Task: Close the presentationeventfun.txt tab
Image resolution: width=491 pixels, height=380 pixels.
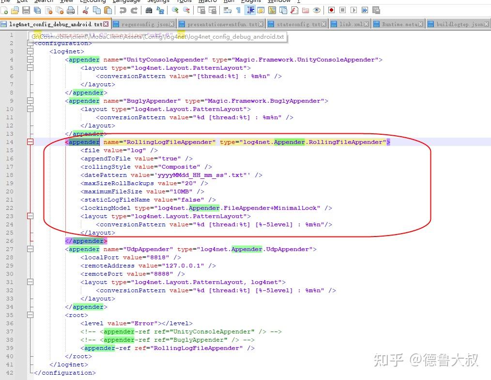Action: [x=261, y=24]
